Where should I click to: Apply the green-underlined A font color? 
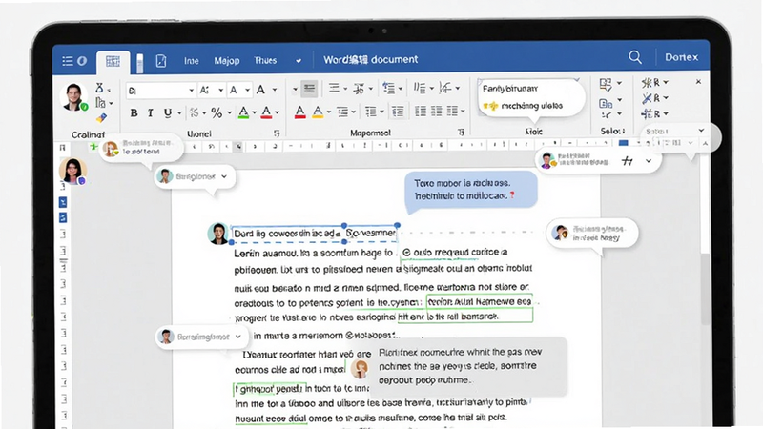point(244,112)
